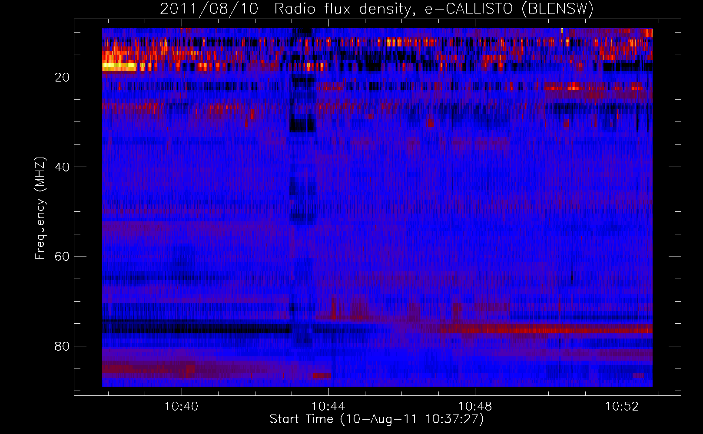The width and height of the screenshot is (703, 434).
Task: Click the '80' frequency tick label
Action: [x=62, y=346]
